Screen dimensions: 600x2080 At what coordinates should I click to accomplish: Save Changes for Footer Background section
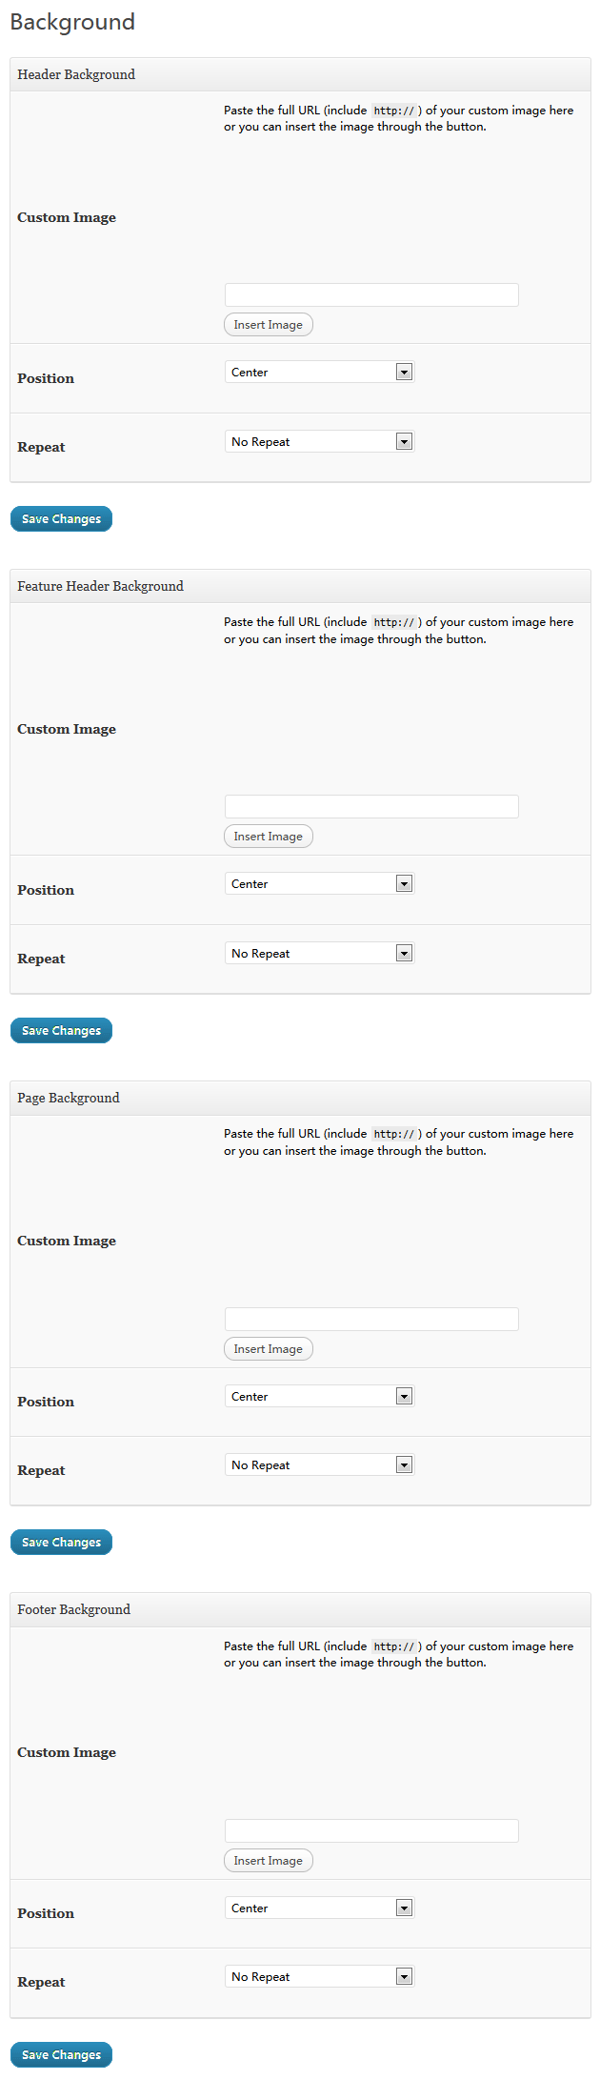pos(61,2055)
